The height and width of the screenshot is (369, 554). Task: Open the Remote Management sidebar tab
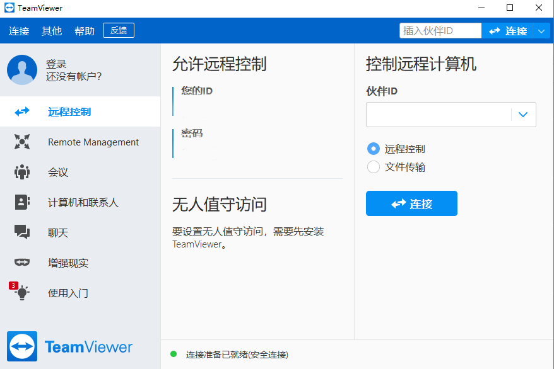click(x=80, y=142)
